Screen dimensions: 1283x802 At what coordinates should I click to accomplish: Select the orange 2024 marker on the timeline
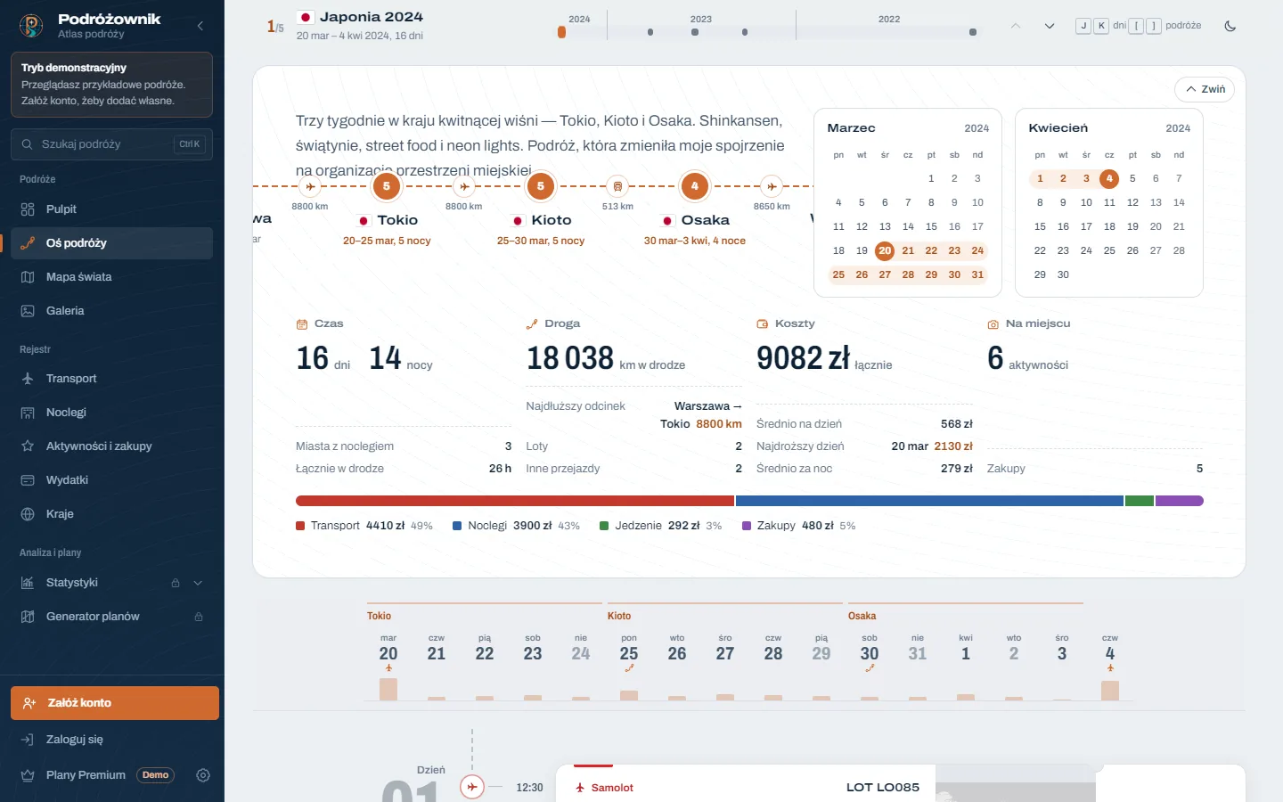point(561,32)
